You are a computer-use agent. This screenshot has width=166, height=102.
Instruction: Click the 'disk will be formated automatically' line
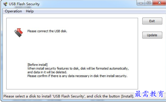[78, 69]
